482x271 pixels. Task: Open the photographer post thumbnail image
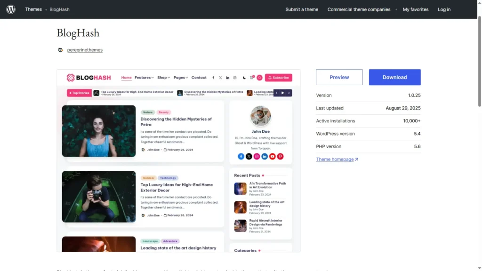(99, 197)
